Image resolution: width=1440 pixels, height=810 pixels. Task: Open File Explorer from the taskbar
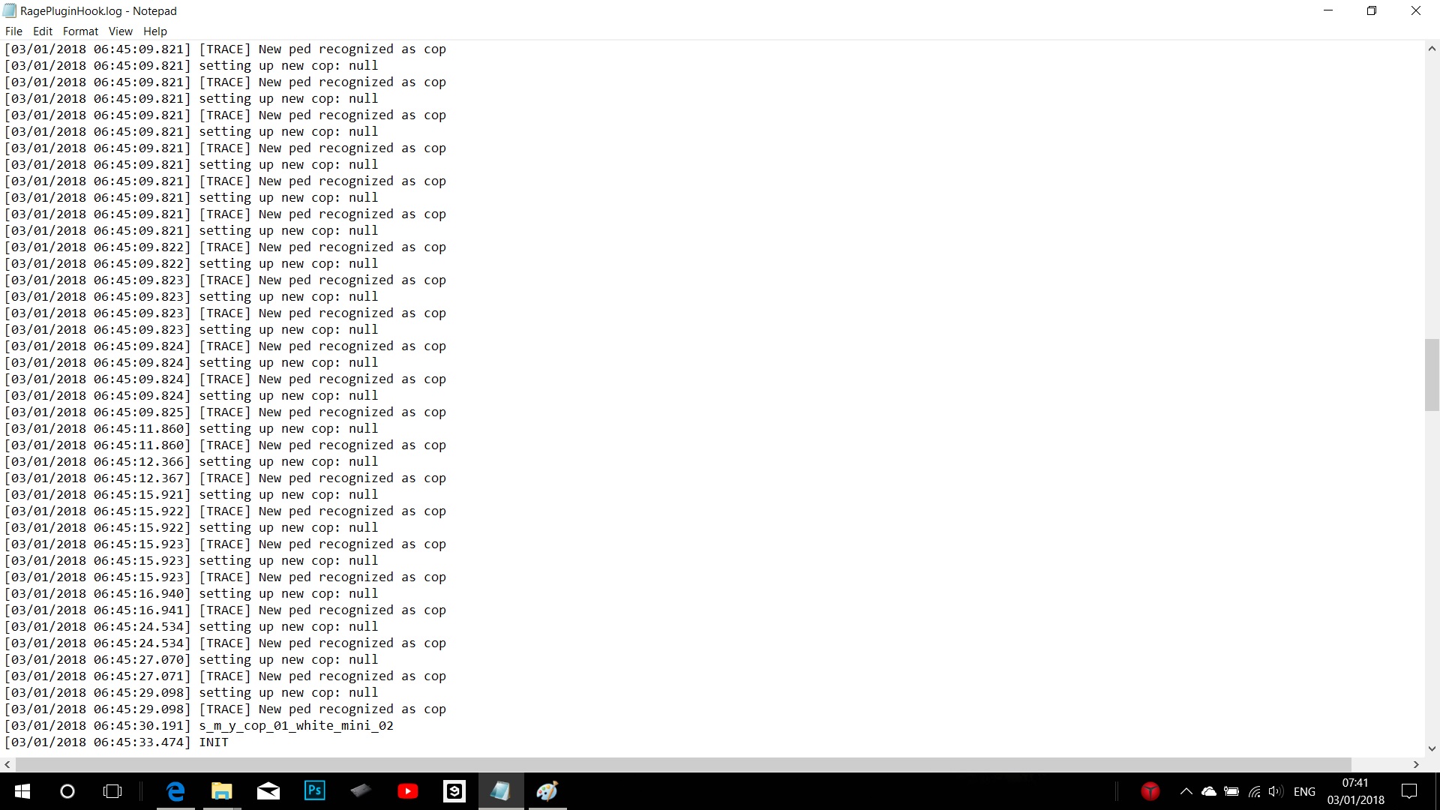(222, 791)
